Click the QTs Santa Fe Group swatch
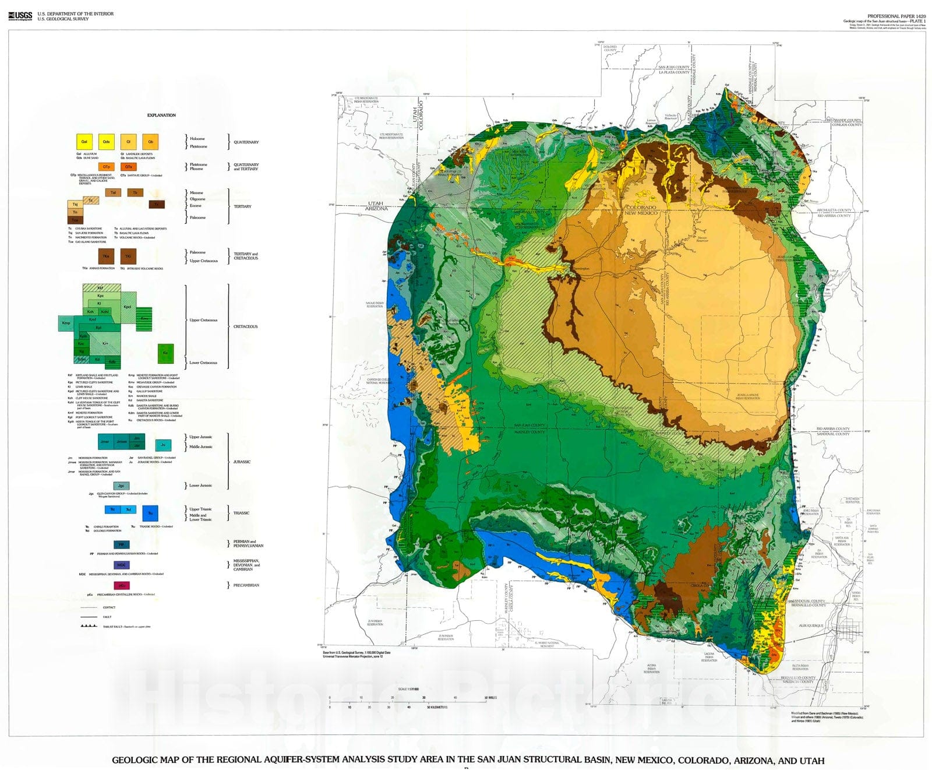Screen dimensions: 932x770 pyautogui.click(x=129, y=167)
